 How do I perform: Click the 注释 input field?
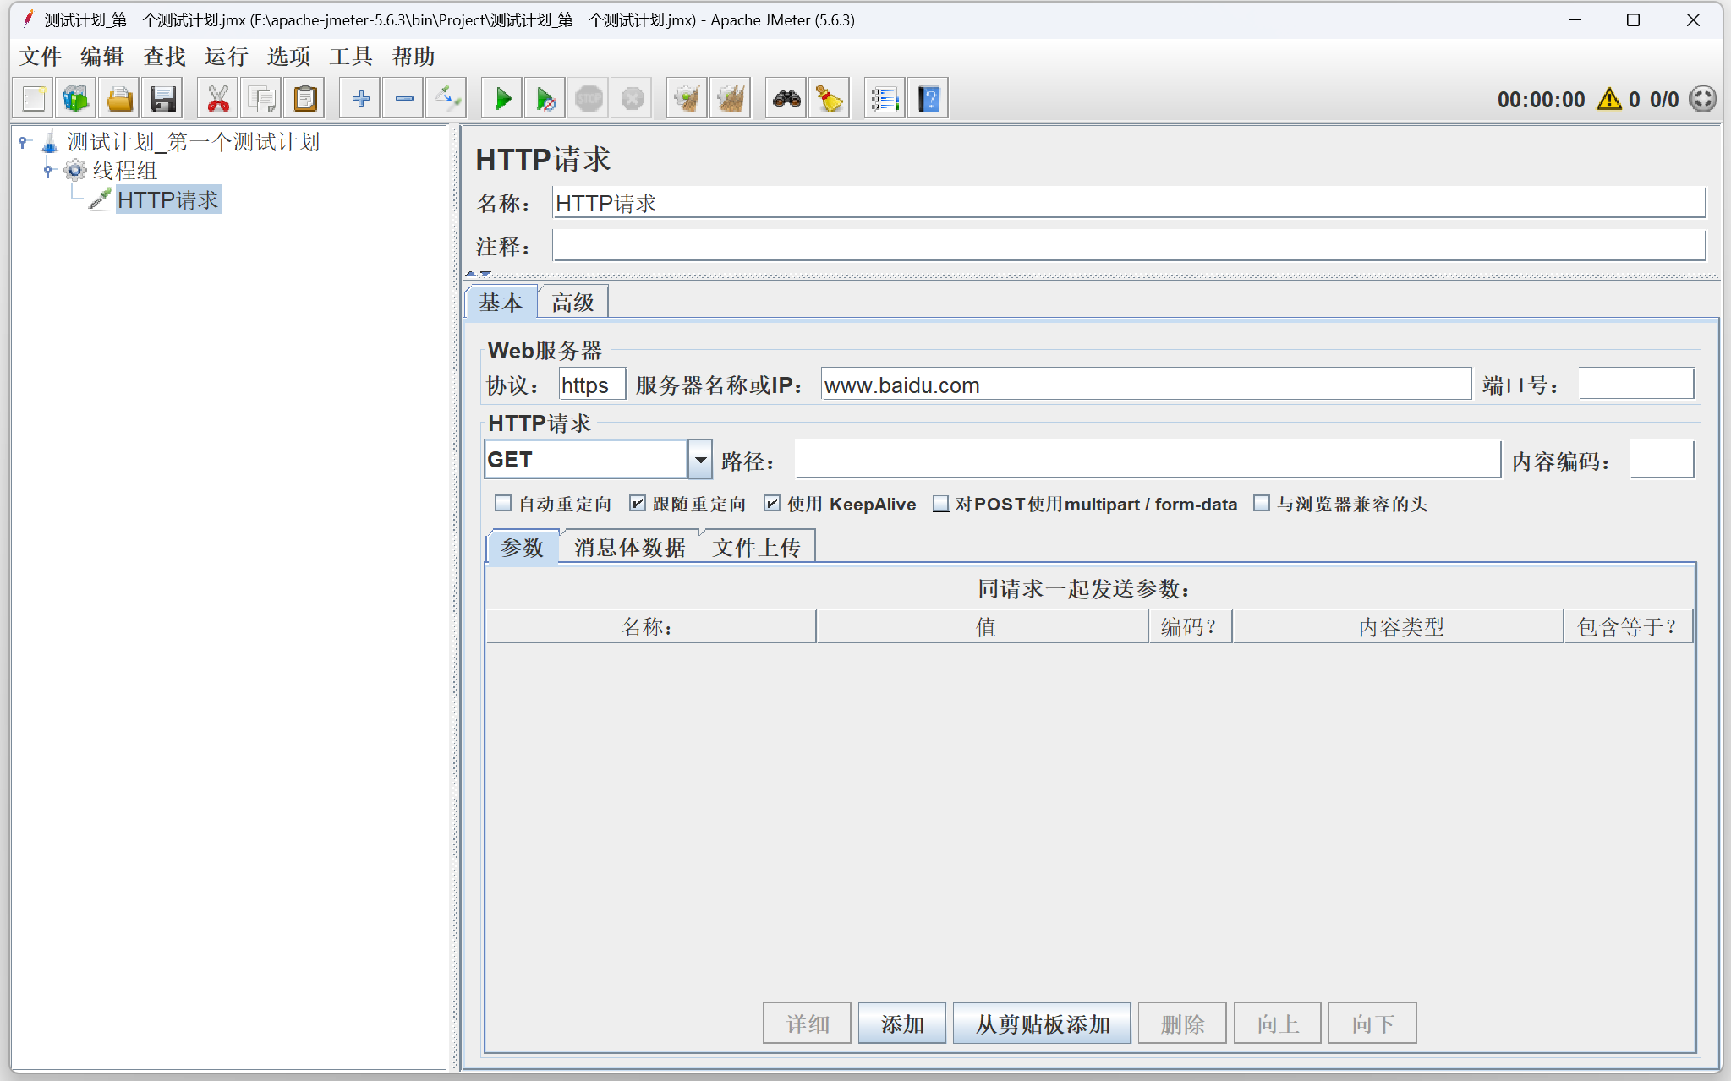click(x=1129, y=246)
